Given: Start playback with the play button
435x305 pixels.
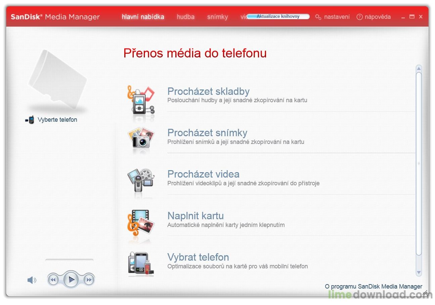Looking at the screenshot, I should pyautogui.click(x=71, y=279).
